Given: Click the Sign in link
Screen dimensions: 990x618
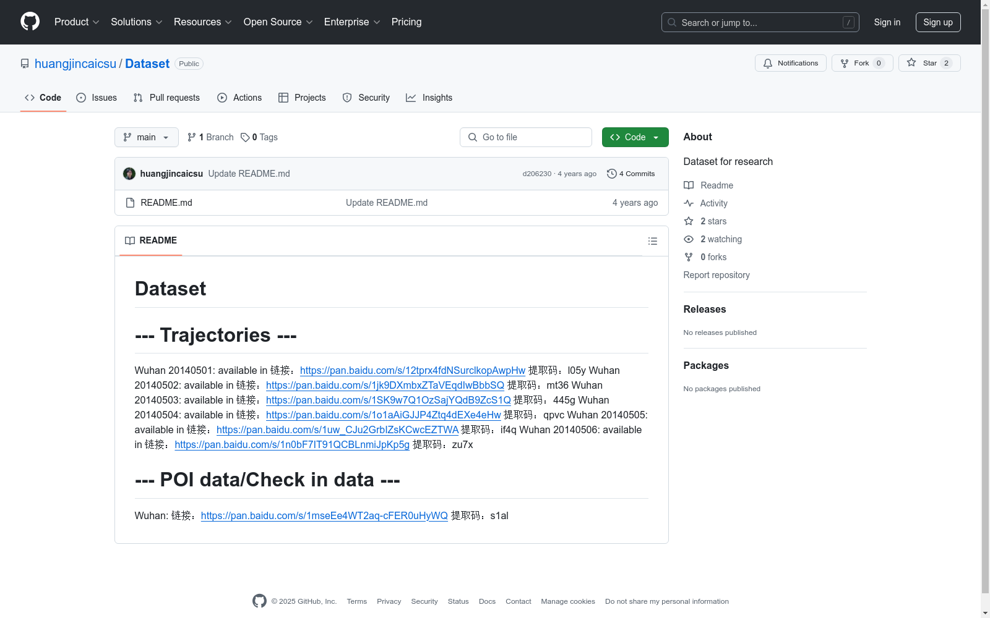Looking at the screenshot, I should [887, 22].
